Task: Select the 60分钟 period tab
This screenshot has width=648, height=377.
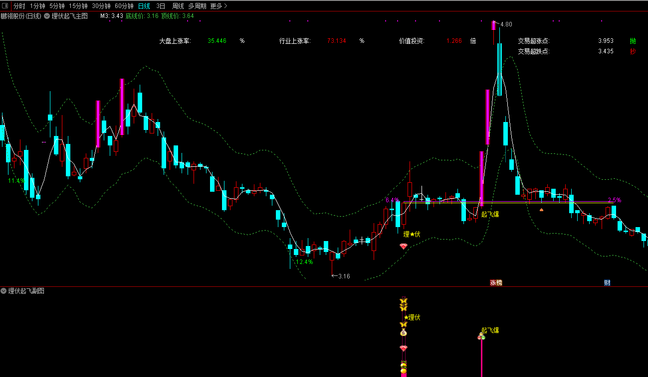Action: click(124, 6)
